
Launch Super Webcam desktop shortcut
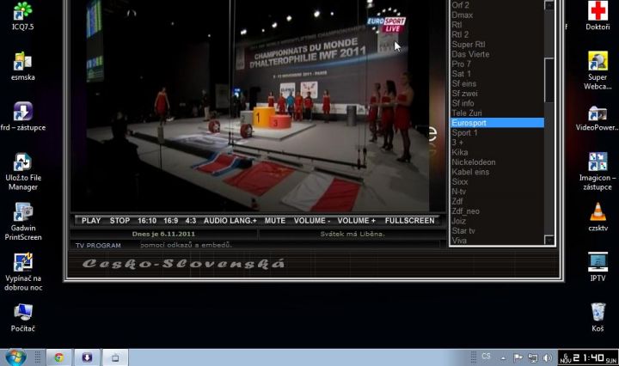[598, 71]
